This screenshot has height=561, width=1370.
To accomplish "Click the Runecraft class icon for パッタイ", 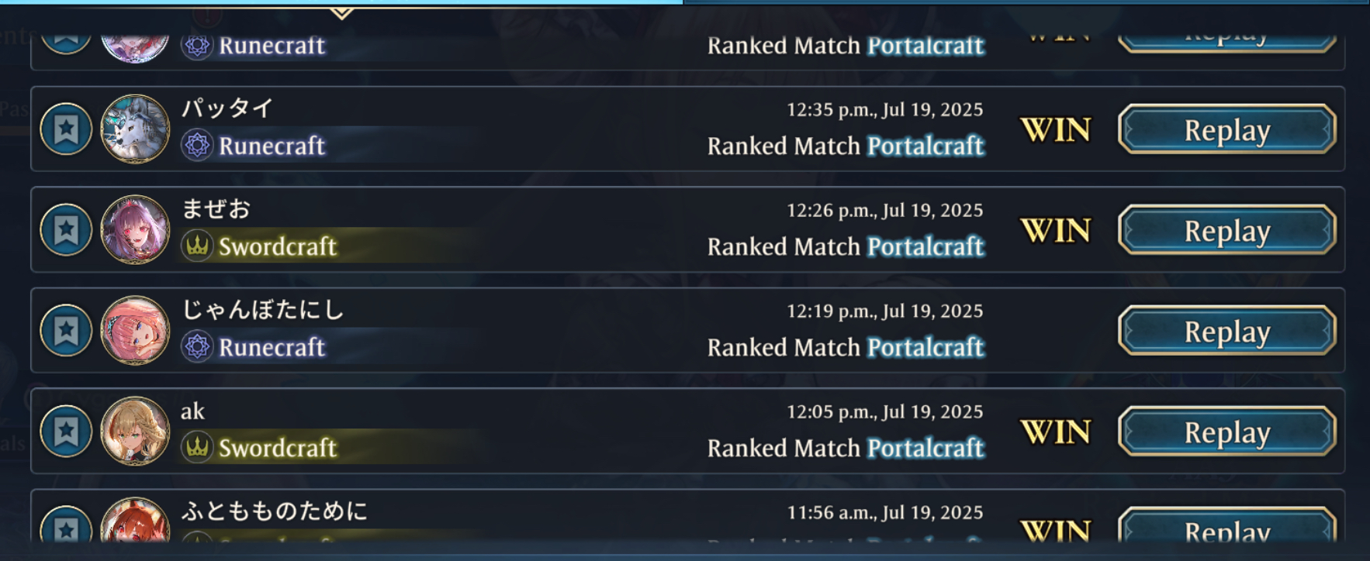I will (197, 145).
